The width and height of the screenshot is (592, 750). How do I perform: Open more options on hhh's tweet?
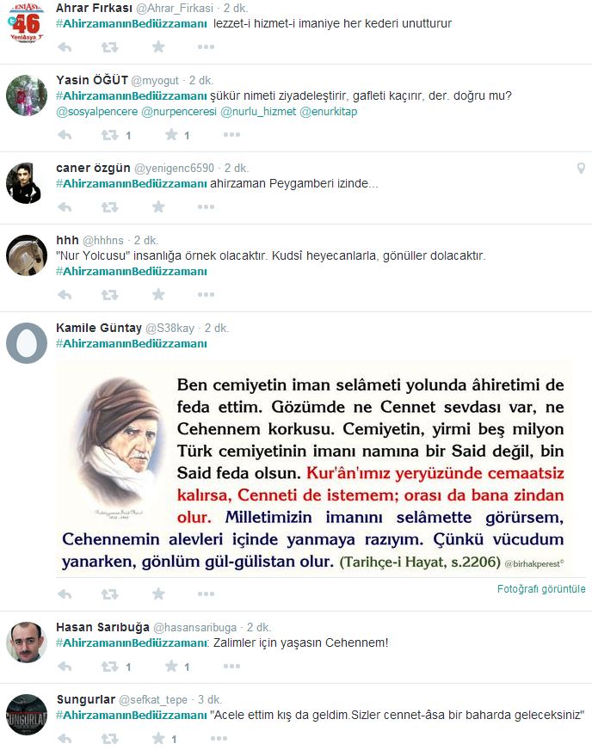pos(206,294)
